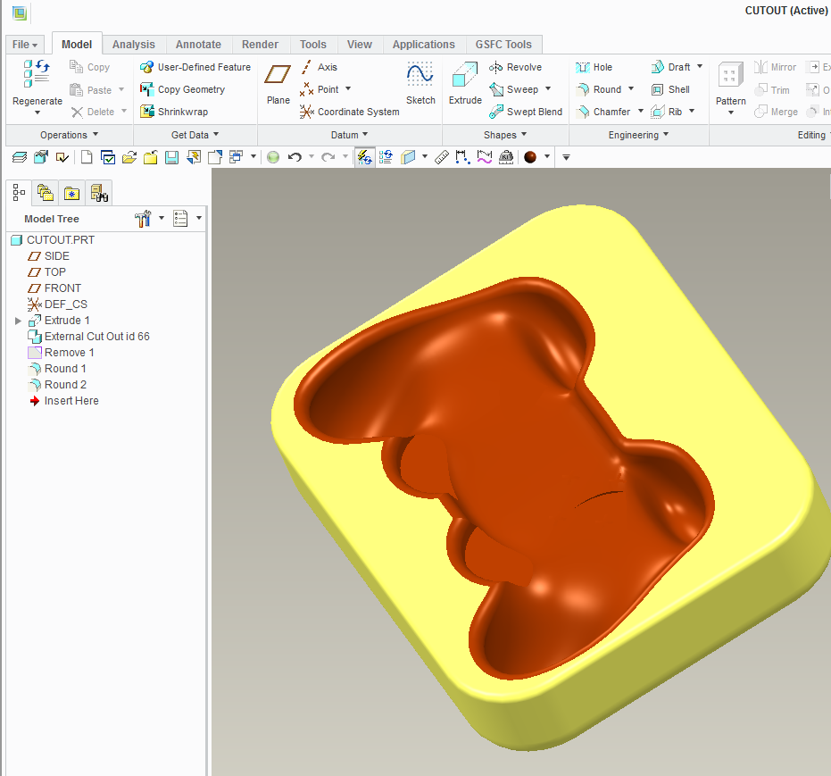Open the appearance gallery dropdown arrow
Screen dimensions: 831x776
click(547, 157)
